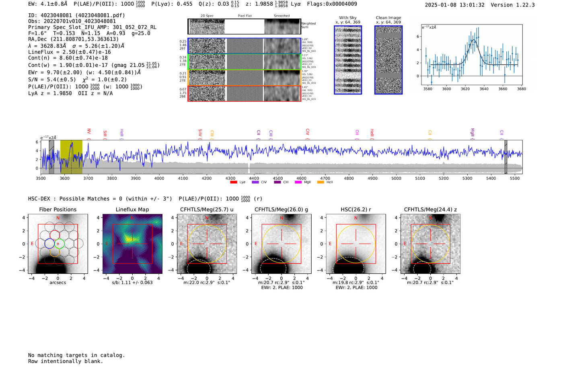Click the 'No matching targets in catalog.' message

[x=76, y=355]
